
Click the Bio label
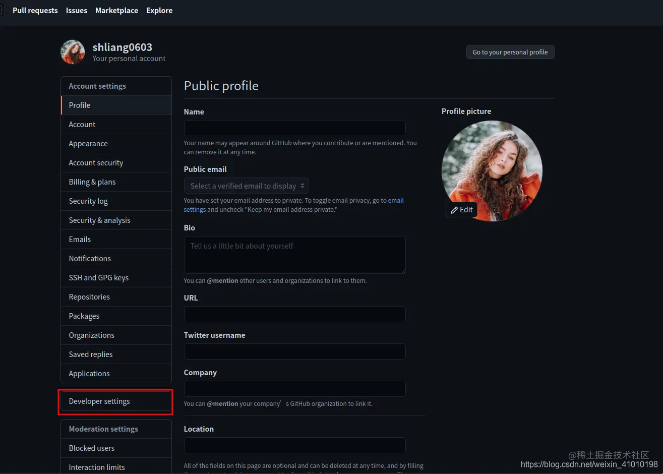tap(190, 228)
